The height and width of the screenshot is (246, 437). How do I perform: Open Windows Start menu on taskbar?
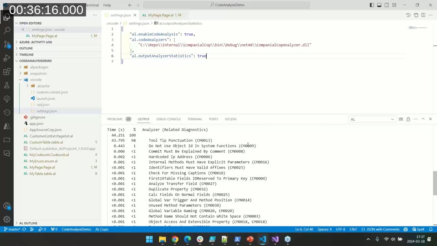click(x=149, y=239)
